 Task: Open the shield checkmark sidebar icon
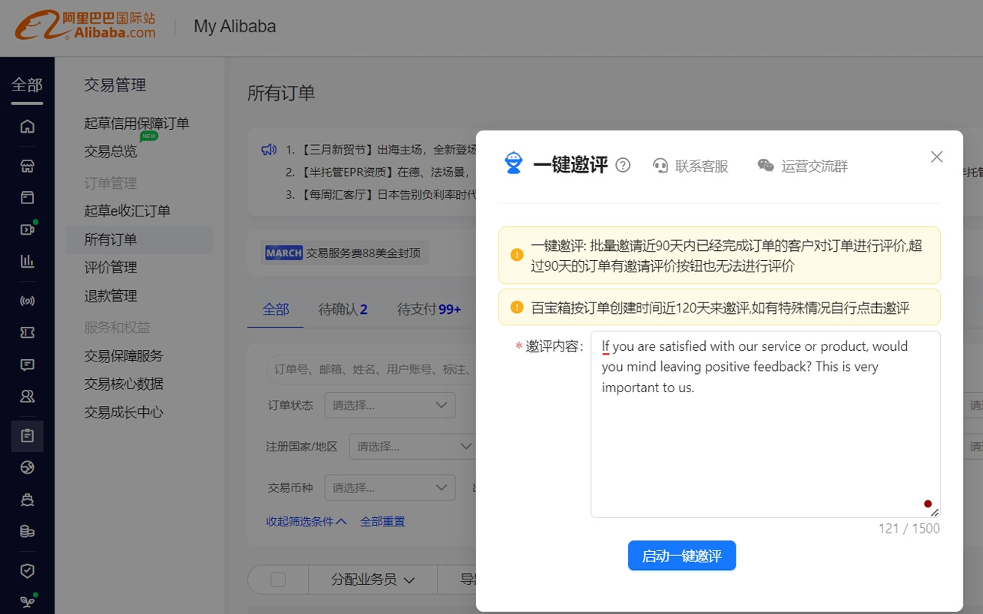tap(28, 571)
